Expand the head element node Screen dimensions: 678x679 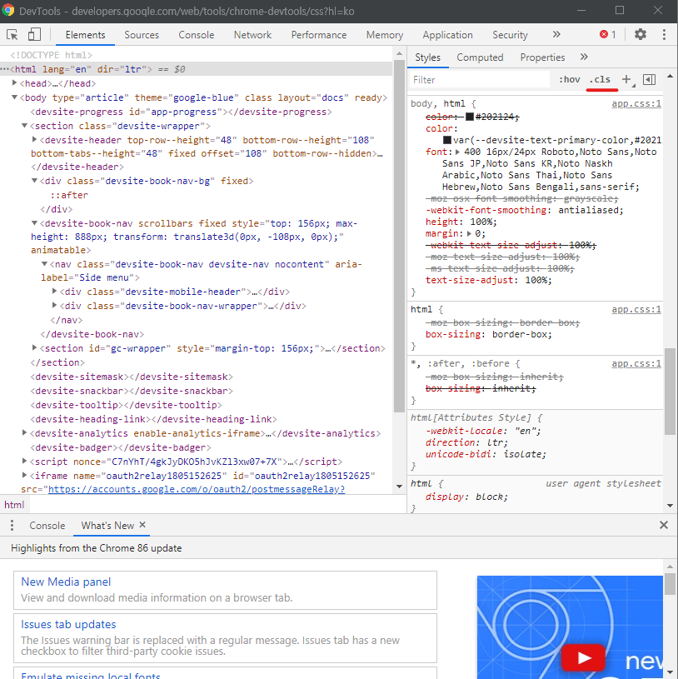15,82
